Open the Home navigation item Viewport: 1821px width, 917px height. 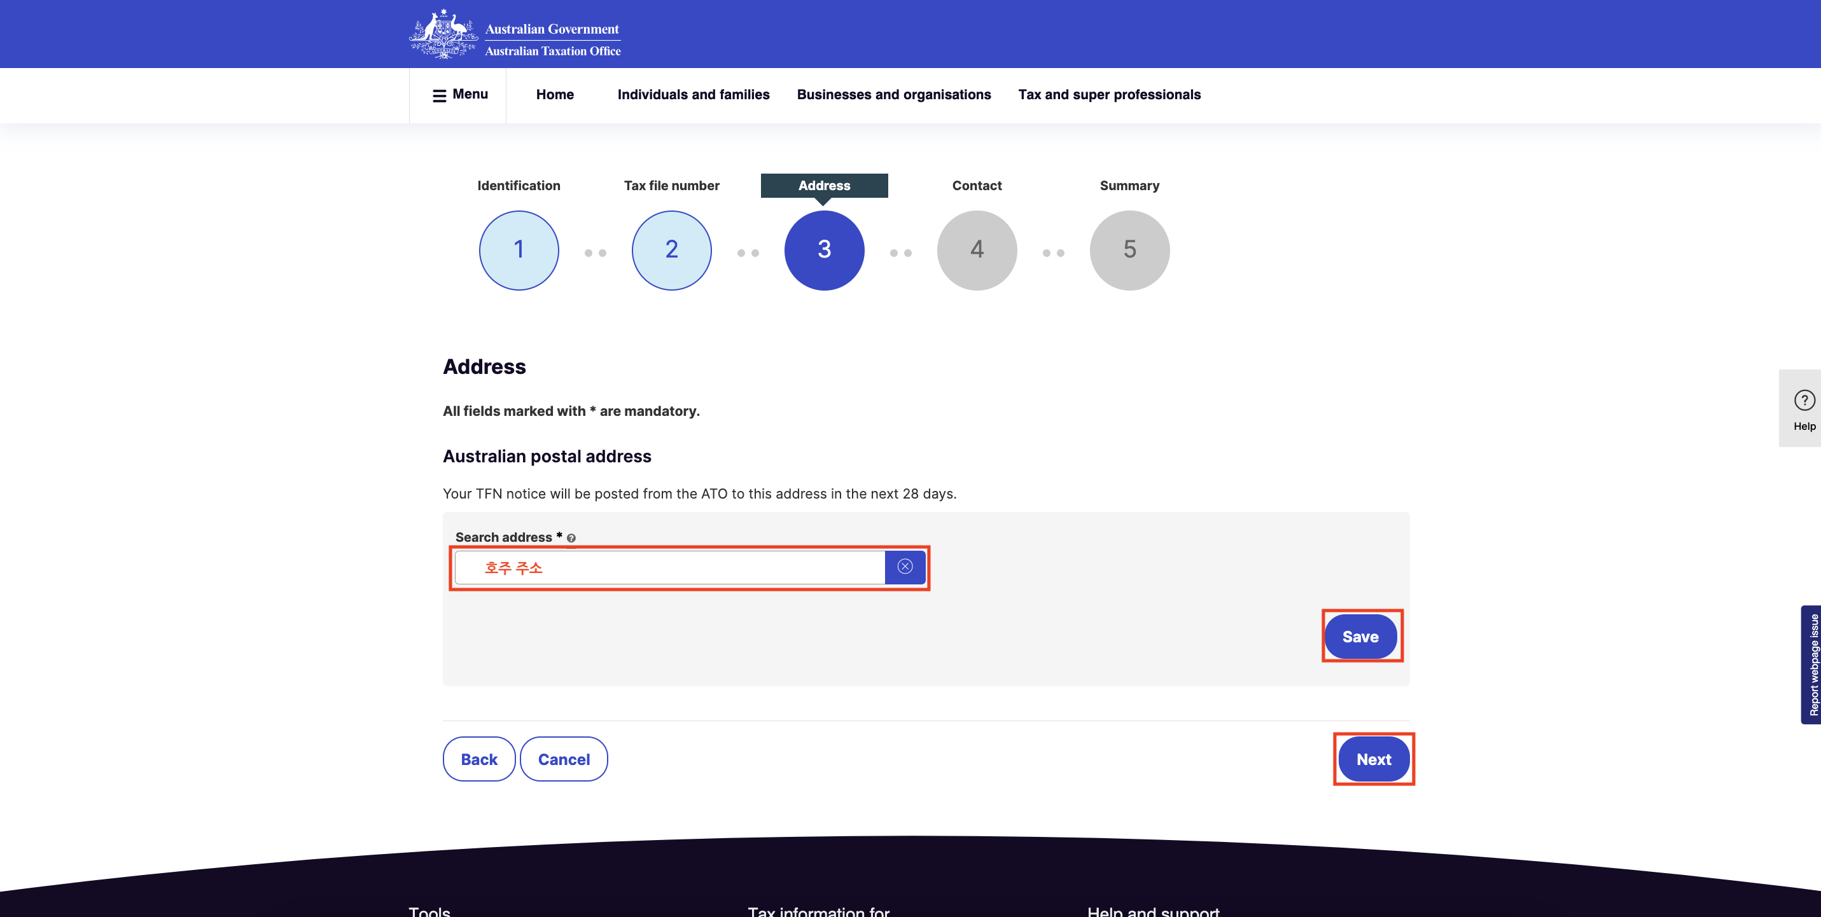(x=555, y=95)
